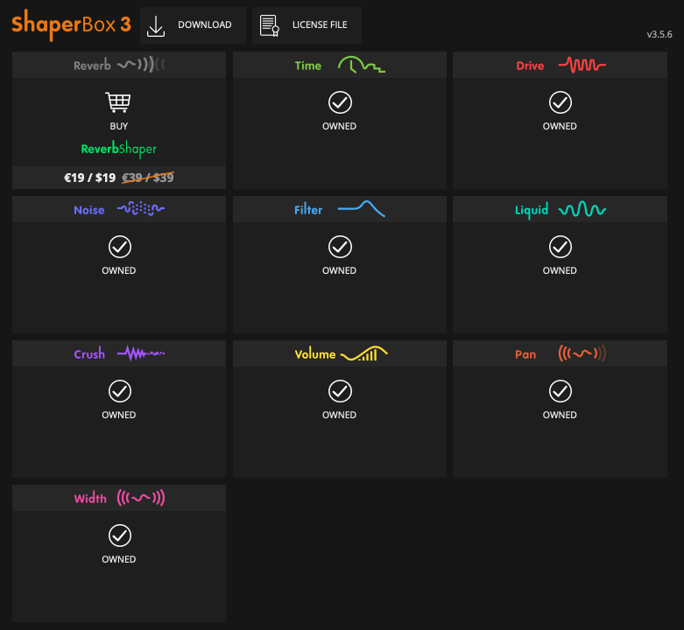The image size is (684, 630).
Task: Click the teal Liquid wave icon
Action: point(582,209)
